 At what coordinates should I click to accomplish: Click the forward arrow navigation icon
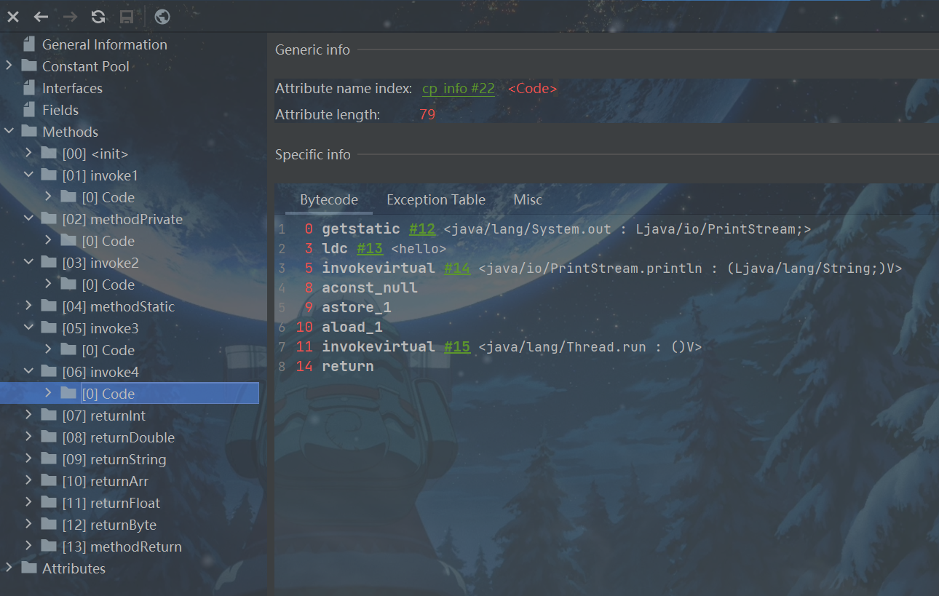(x=70, y=17)
